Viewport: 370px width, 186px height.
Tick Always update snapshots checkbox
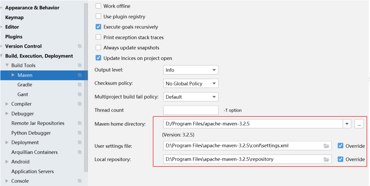99,48
